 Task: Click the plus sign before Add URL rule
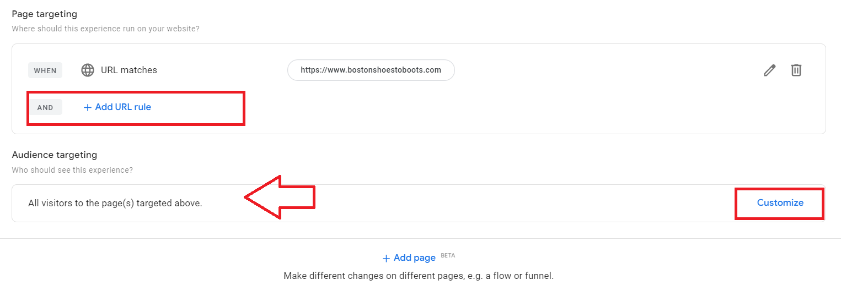tap(87, 107)
